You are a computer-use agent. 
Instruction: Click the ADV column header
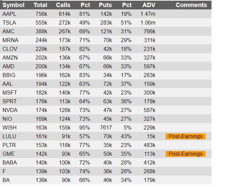tap(149, 5)
